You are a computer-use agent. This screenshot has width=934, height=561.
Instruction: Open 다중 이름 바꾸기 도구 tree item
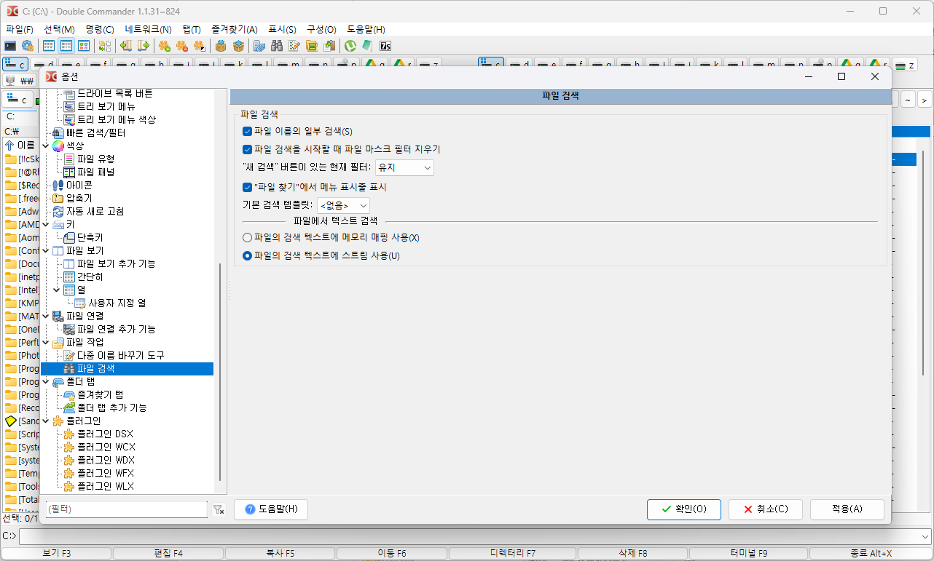point(120,355)
